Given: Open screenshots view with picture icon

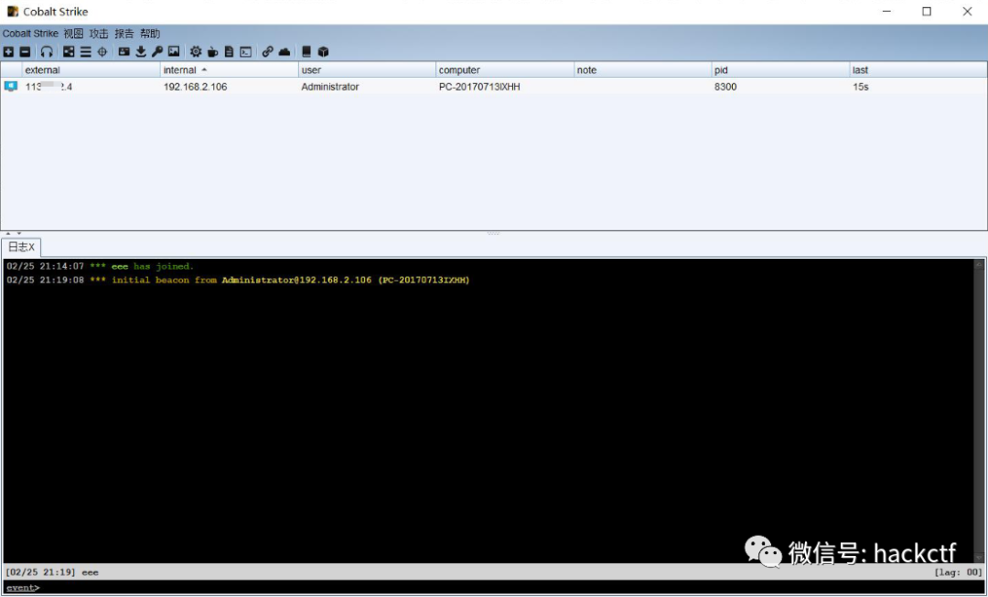Looking at the screenshot, I should pos(174,52).
